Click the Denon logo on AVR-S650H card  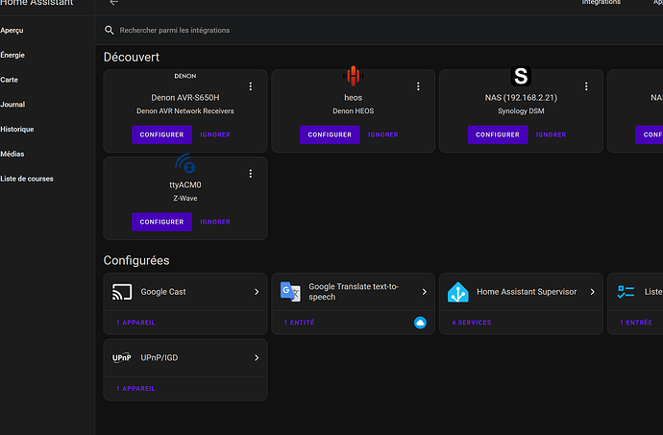point(185,76)
